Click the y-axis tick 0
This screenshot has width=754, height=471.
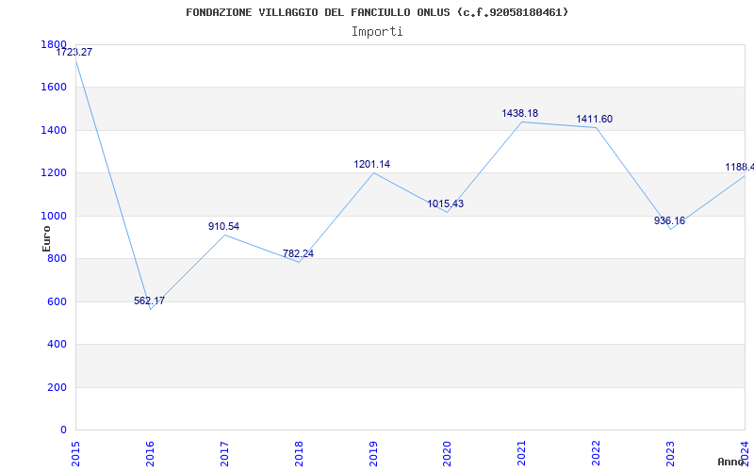coord(63,430)
